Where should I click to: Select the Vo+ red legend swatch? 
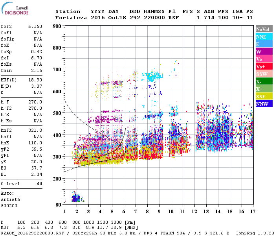pos(264,66)
